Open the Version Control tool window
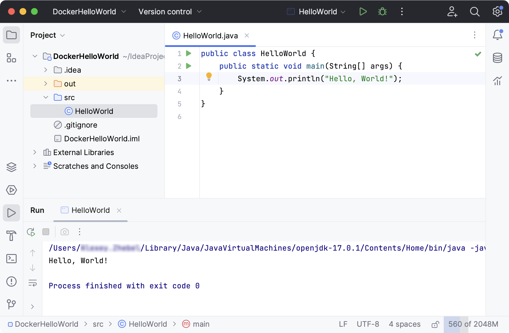The image size is (509, 333). point(11,304)
